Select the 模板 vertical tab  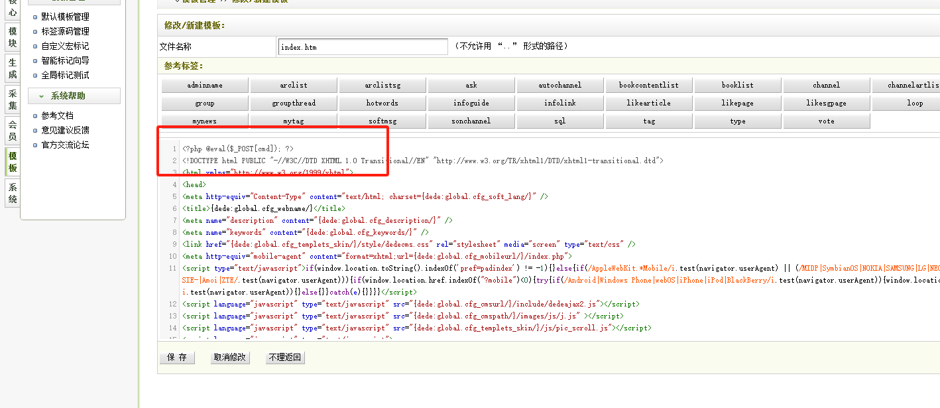(x=13, y=162)
